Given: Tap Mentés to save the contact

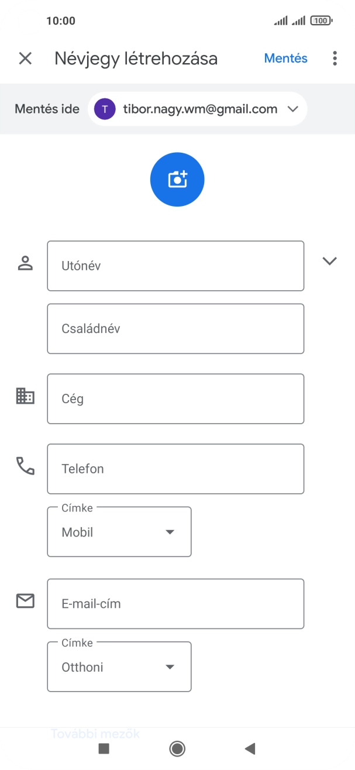Looking at the screenshot, I should click(285, 58).
